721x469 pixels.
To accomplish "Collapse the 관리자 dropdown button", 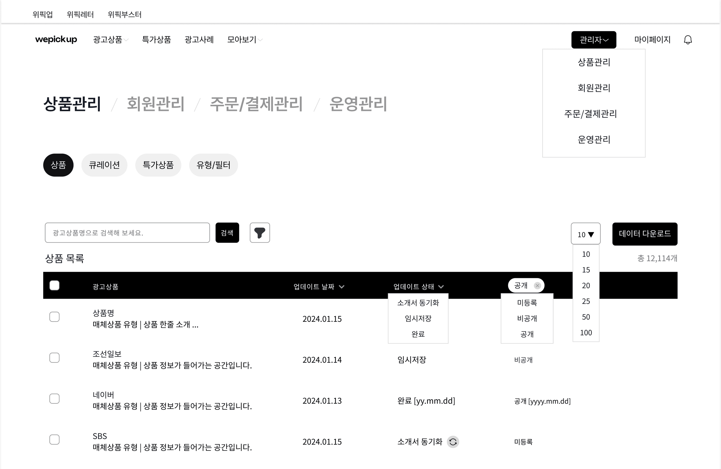I will (594, 40).
